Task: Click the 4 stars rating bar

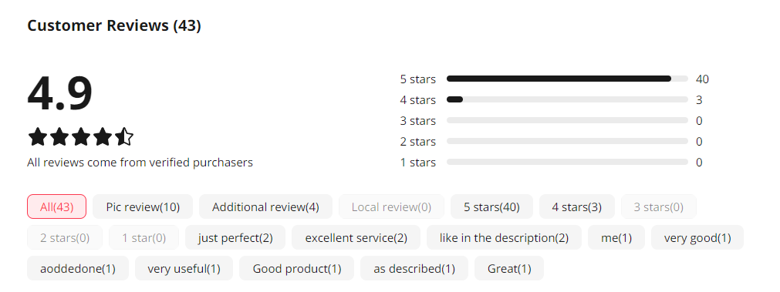Action: (x=567, y=99)
